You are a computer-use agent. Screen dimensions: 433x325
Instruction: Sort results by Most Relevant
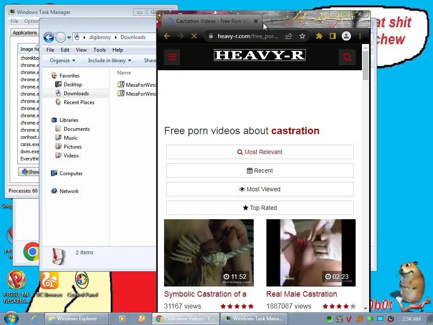pyautogui.click(x=260, y=152)
